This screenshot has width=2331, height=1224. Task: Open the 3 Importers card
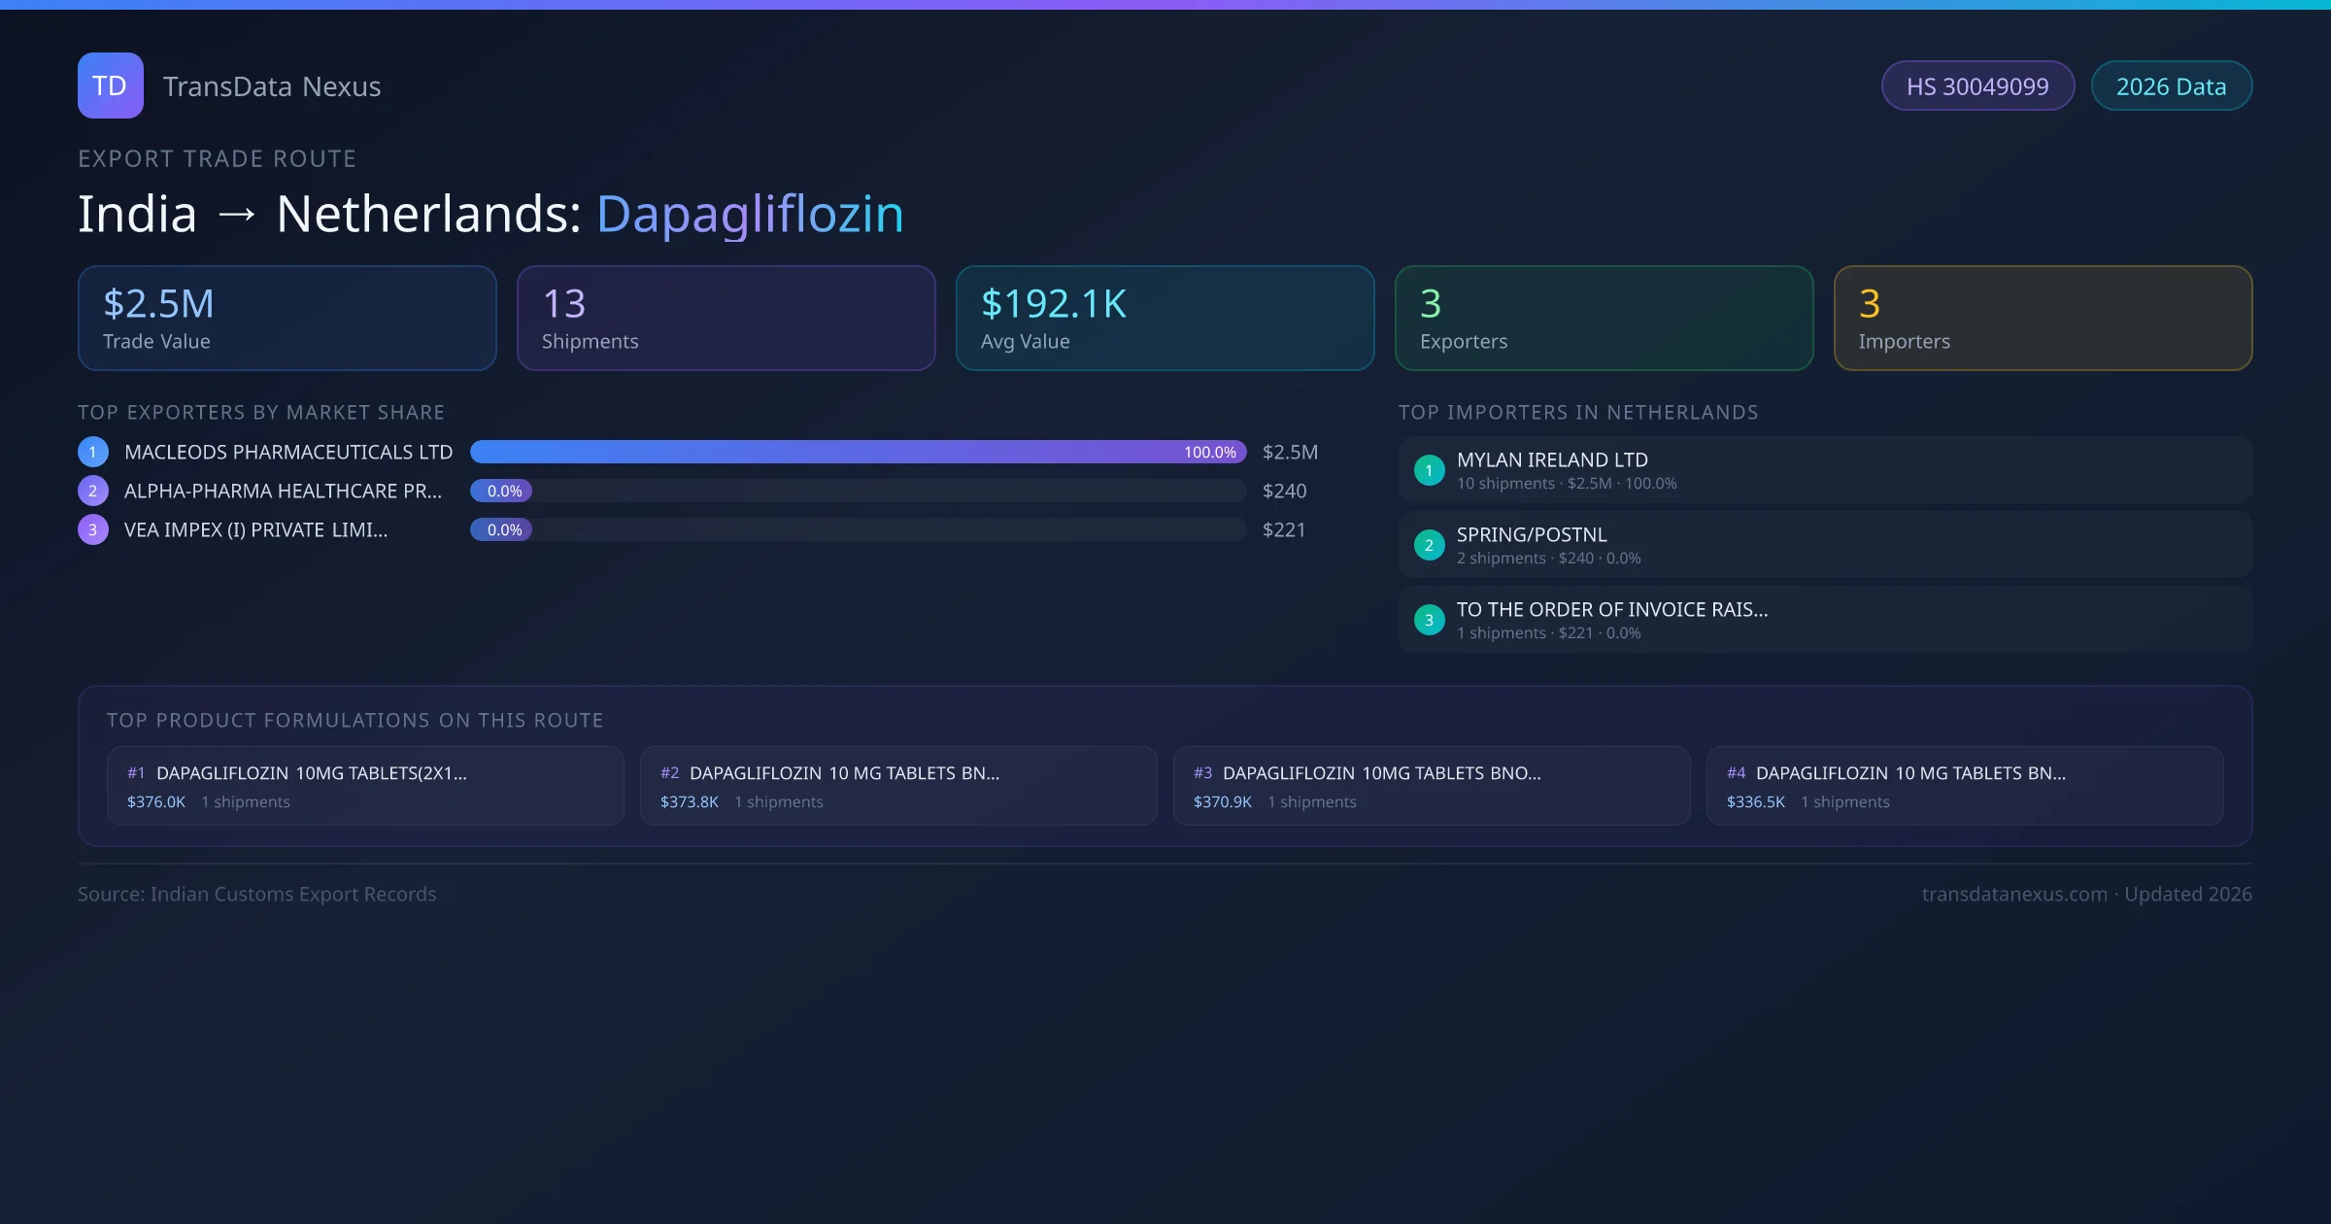pos(2043,318)
